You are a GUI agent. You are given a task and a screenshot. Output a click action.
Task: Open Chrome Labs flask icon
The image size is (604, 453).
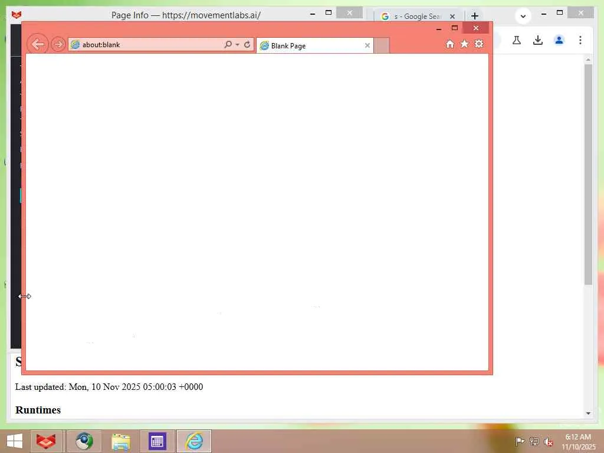coord(517,40)
